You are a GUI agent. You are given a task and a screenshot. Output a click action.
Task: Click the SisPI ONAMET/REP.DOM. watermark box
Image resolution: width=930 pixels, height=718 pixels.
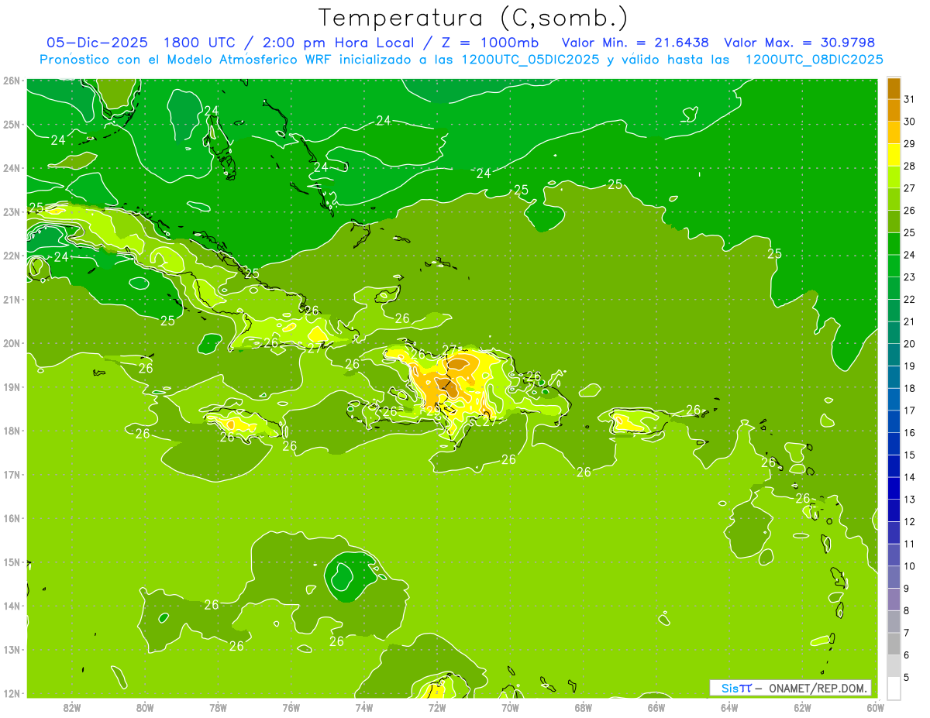pos(790,688)
